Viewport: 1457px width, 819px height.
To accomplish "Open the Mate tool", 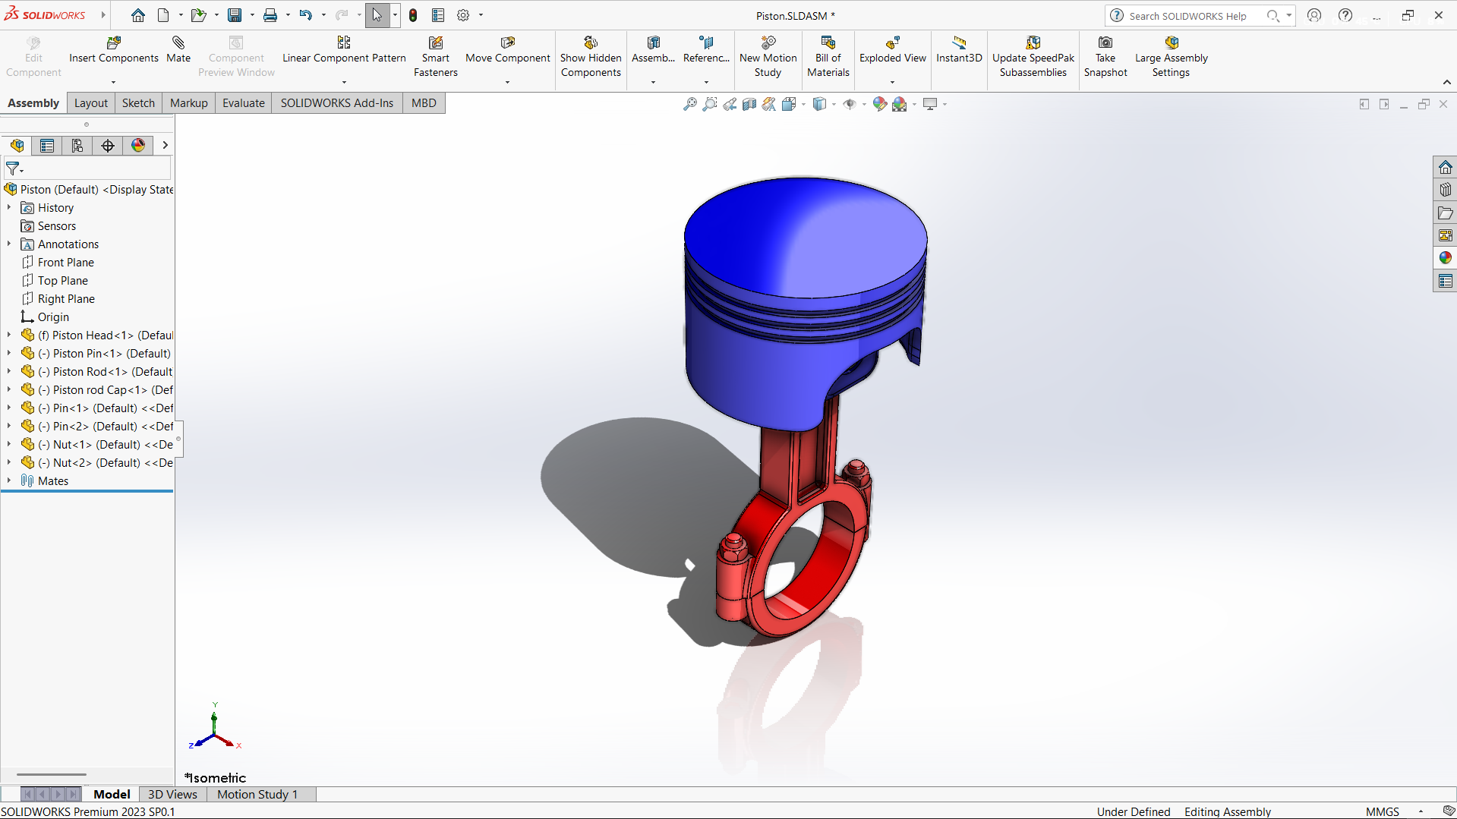I will (x=178, y=50).
